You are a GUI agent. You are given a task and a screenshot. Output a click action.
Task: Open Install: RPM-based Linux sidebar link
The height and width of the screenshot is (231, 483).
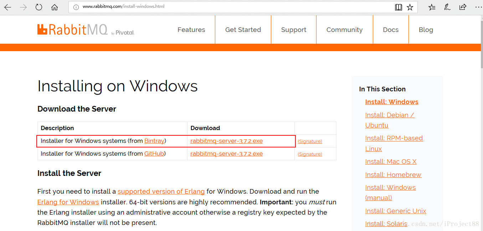(394, 143)
